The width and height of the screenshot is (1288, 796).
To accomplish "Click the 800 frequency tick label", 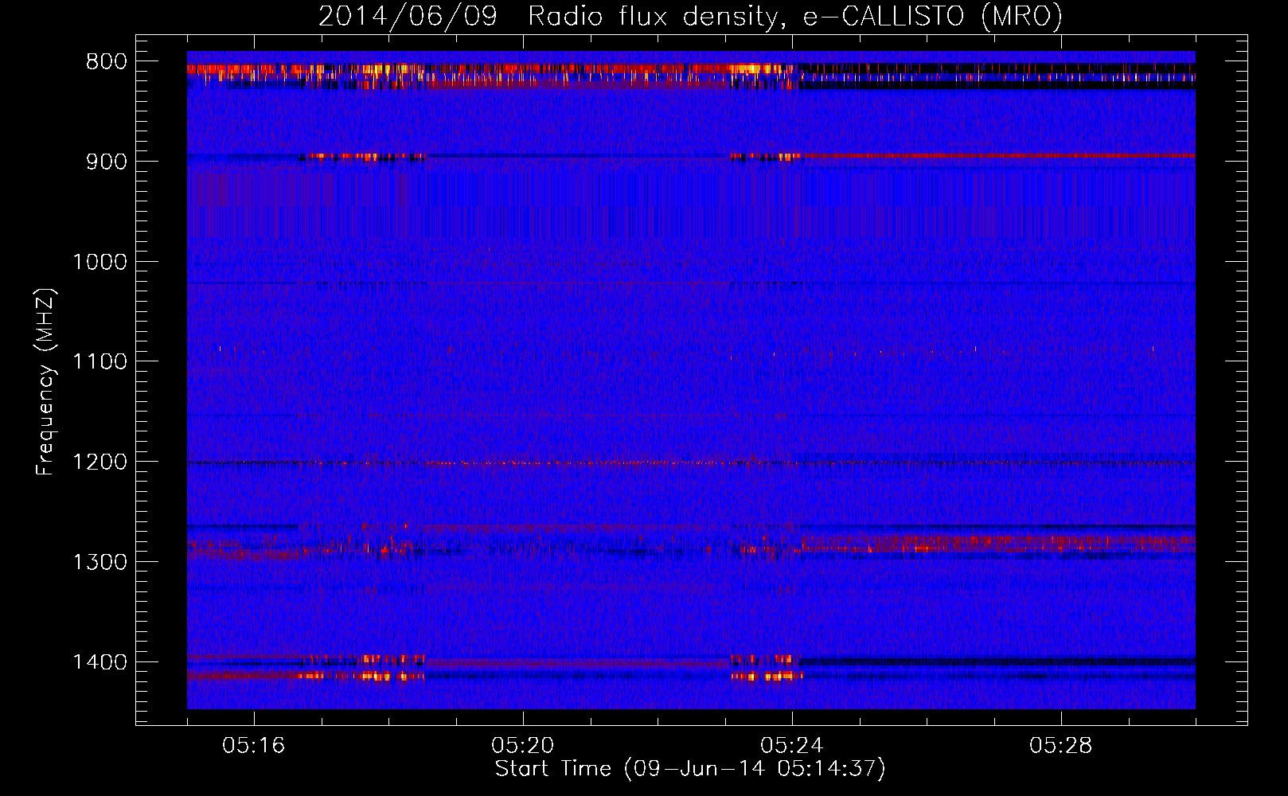I will pyautogui.click(x=107, y=62).
